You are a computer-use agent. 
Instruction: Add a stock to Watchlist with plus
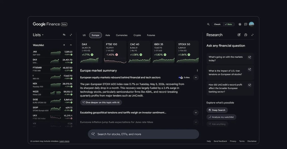click(64, 45)
